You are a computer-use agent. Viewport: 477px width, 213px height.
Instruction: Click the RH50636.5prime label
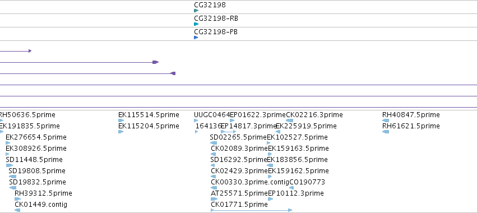coord(27,115)
